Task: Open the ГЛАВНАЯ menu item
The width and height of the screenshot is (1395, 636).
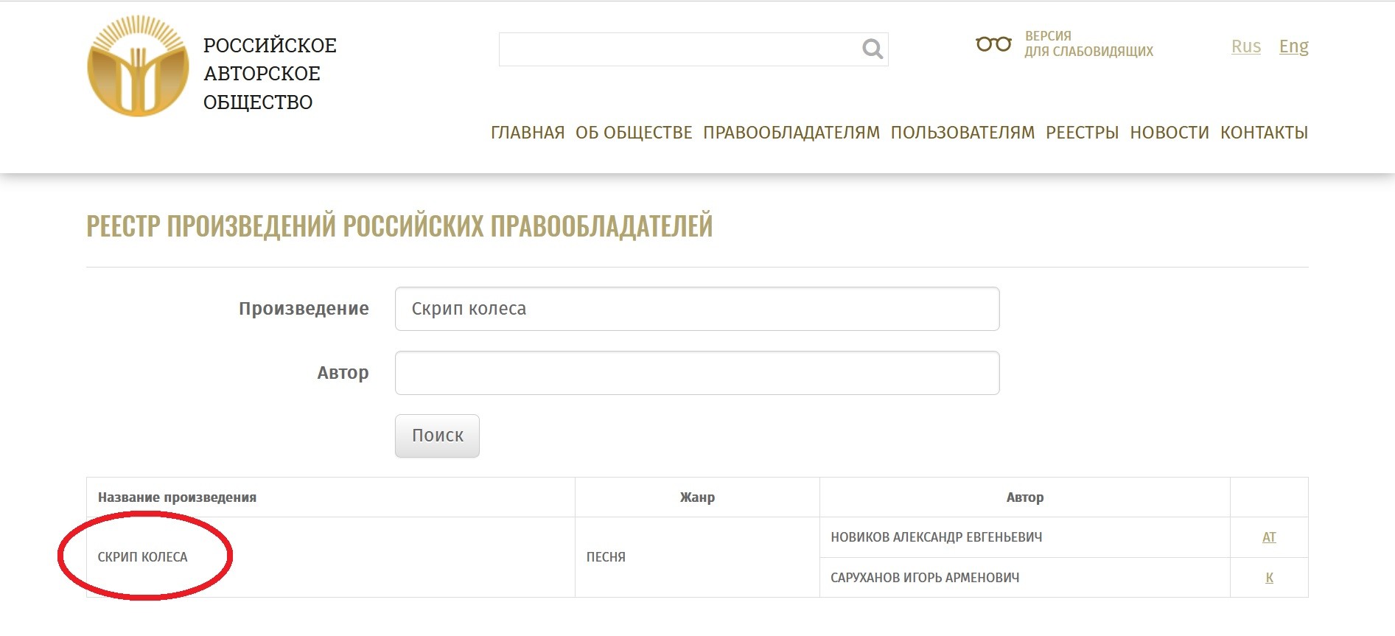Action: tap(528, 133)
